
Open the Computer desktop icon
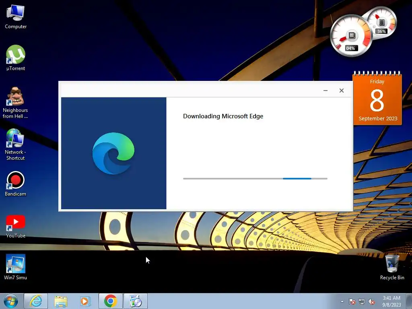[x=16, y=17]
